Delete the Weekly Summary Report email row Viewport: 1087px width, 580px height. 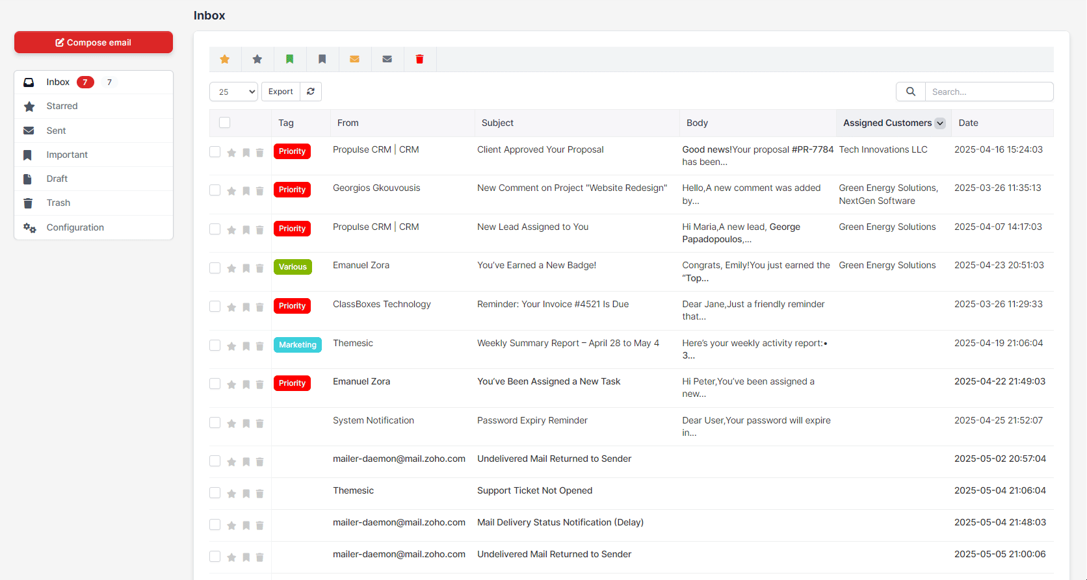260,346
